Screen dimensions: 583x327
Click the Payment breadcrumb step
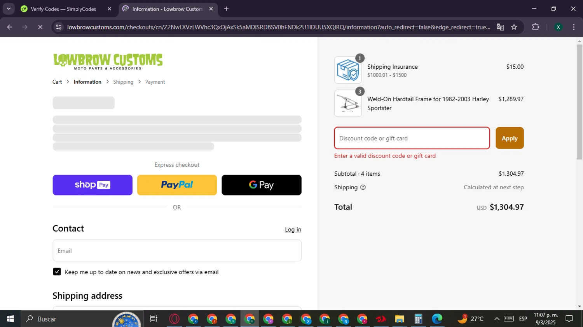tap(155, 82)
